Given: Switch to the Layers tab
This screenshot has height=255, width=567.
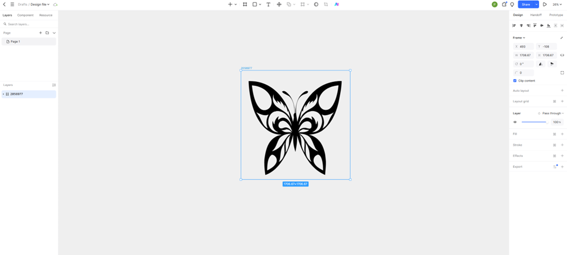Looking at the screenshot, I should point(7,15).
